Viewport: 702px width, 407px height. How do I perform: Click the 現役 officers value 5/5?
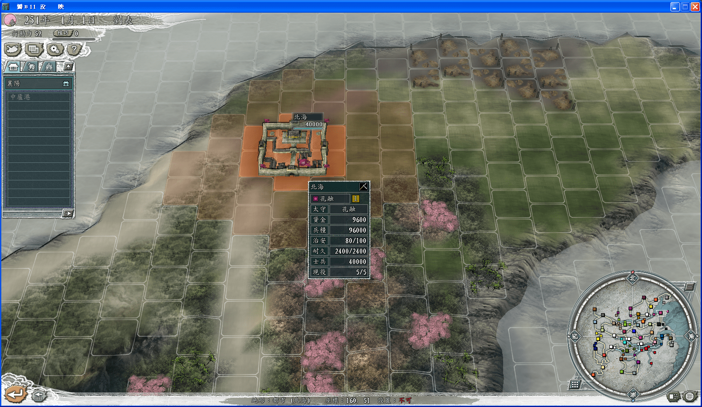(348, 272)
